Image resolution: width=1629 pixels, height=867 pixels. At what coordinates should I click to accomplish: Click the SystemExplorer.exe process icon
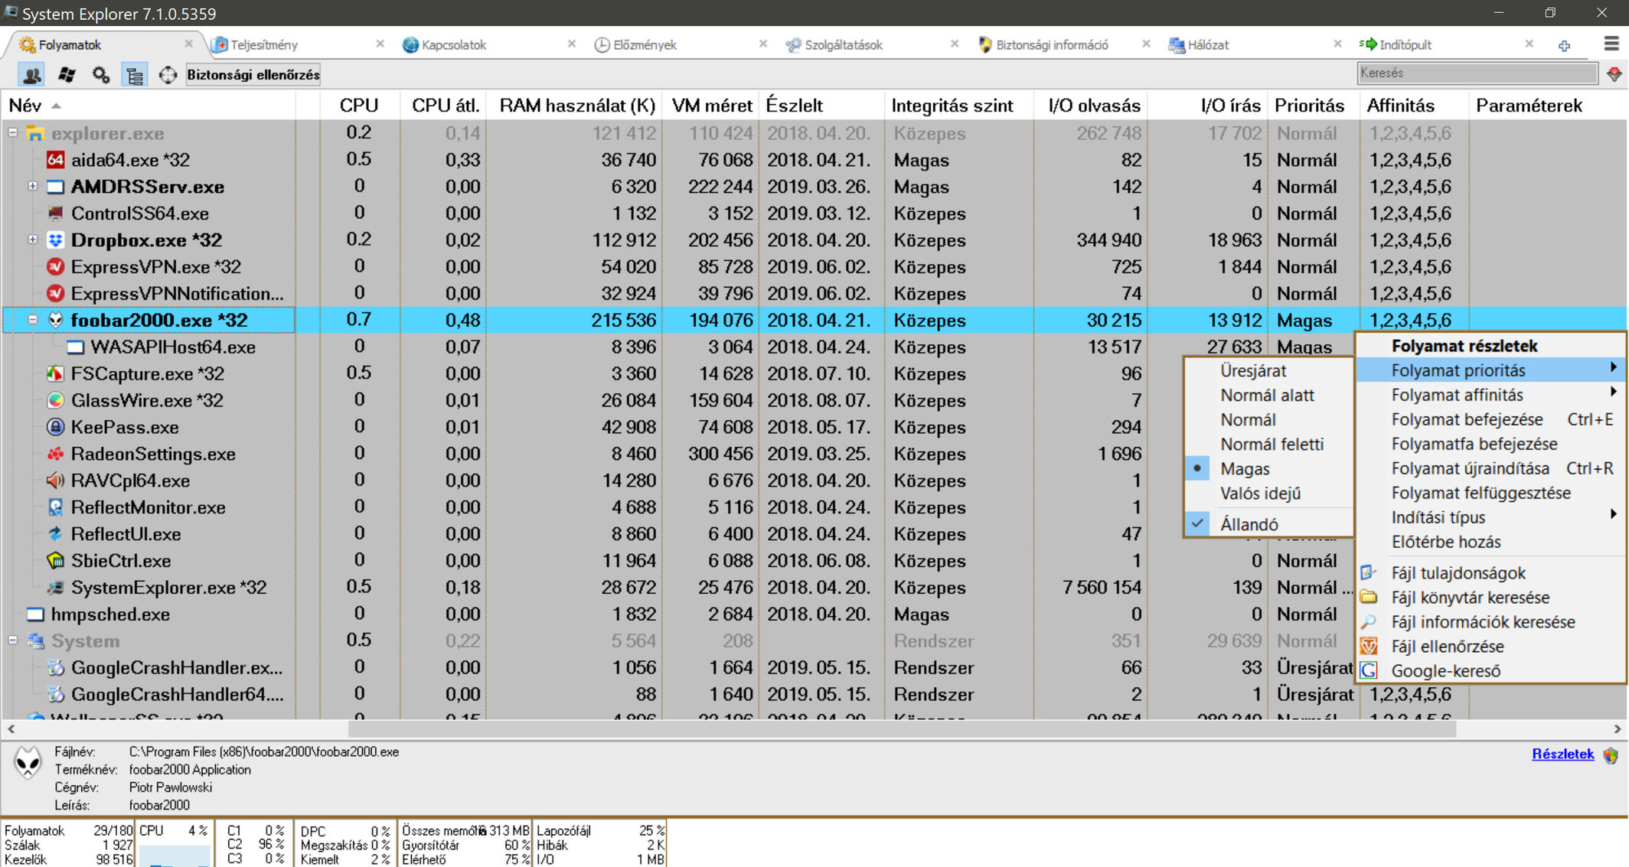[x=55, y=588]
